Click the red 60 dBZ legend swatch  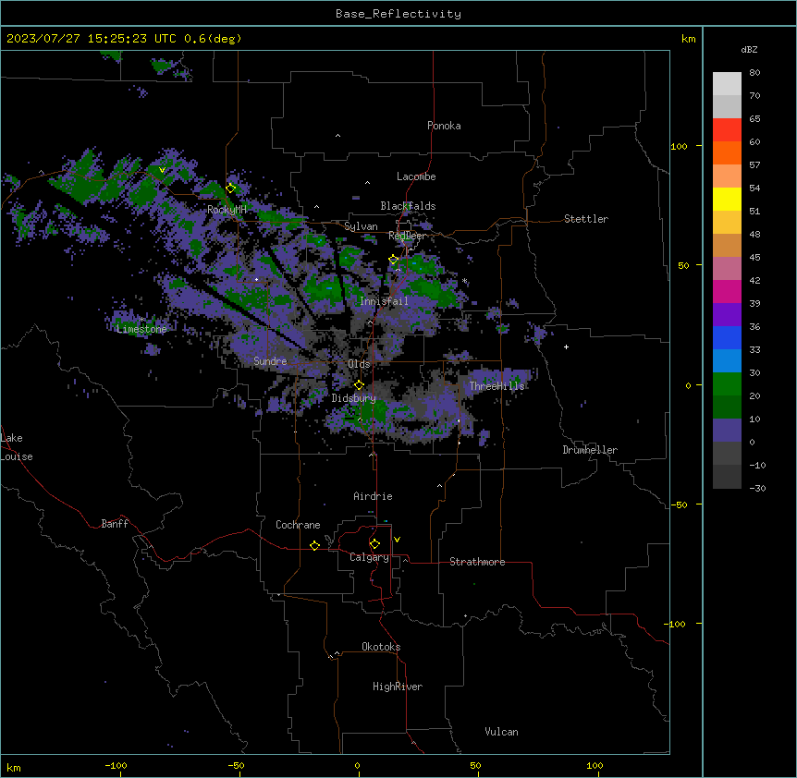(x=727, y=129)
